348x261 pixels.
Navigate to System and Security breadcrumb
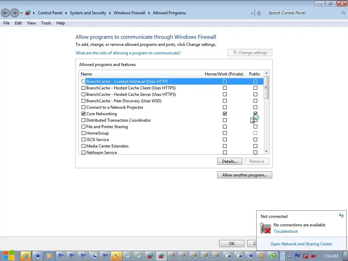pyautogui.click(x=88, y=13)
